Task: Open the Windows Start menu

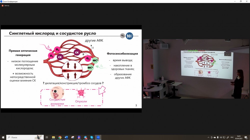Action: pos(3,137)
